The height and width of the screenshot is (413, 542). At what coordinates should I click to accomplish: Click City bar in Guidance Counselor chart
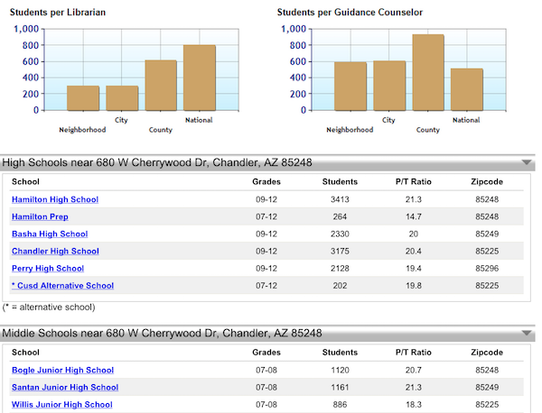[x=389, y=86]
